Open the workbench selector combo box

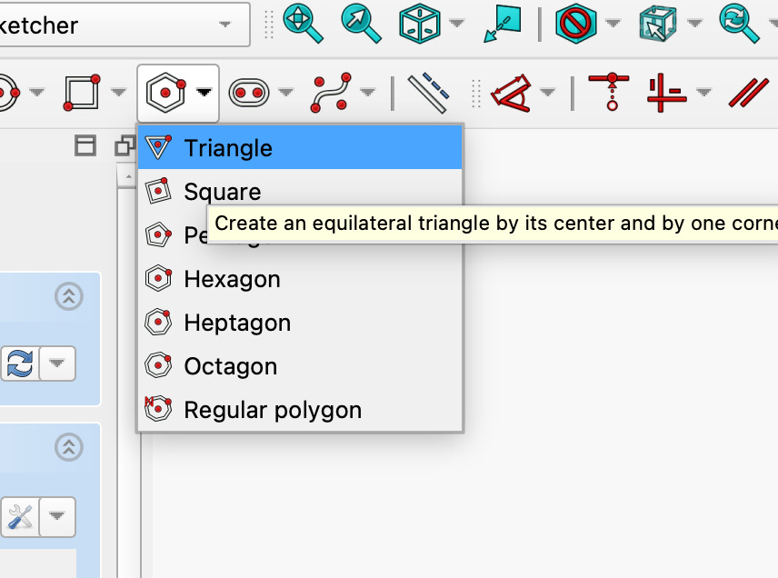pyautogui.click(x=123, y=25)
